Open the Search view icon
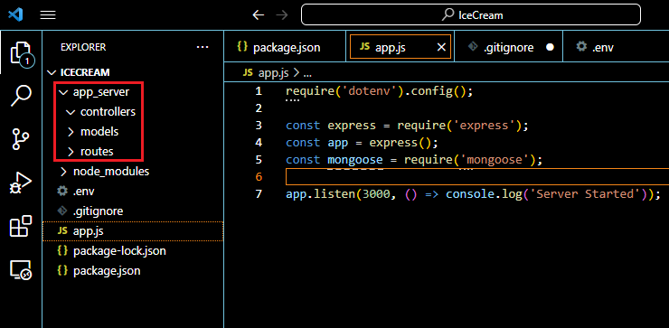669x328 pixels. 21,96
